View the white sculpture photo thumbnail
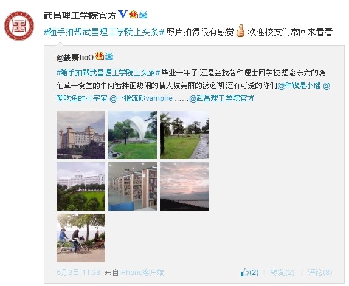349x286 pixels. coord(133,135)
